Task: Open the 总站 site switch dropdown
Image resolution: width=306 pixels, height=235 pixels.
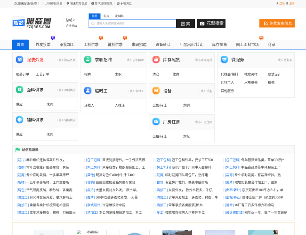Action: 70,20
